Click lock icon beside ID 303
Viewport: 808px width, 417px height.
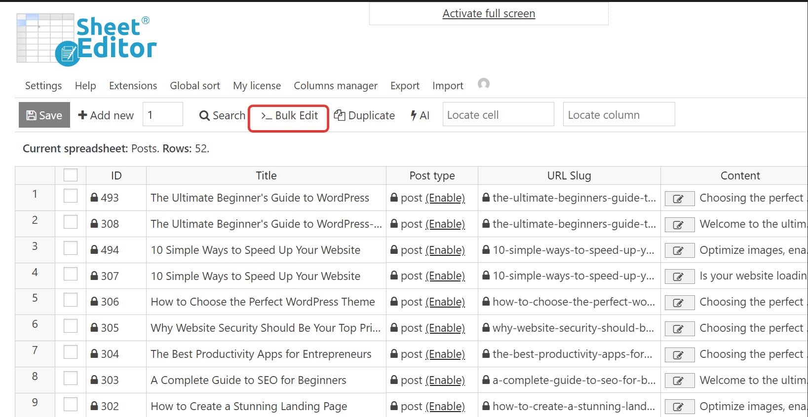click(94, 380)
